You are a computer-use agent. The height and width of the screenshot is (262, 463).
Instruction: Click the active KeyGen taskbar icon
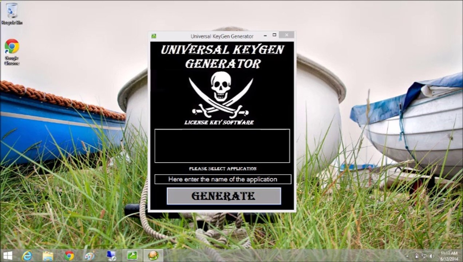(153, 256)
